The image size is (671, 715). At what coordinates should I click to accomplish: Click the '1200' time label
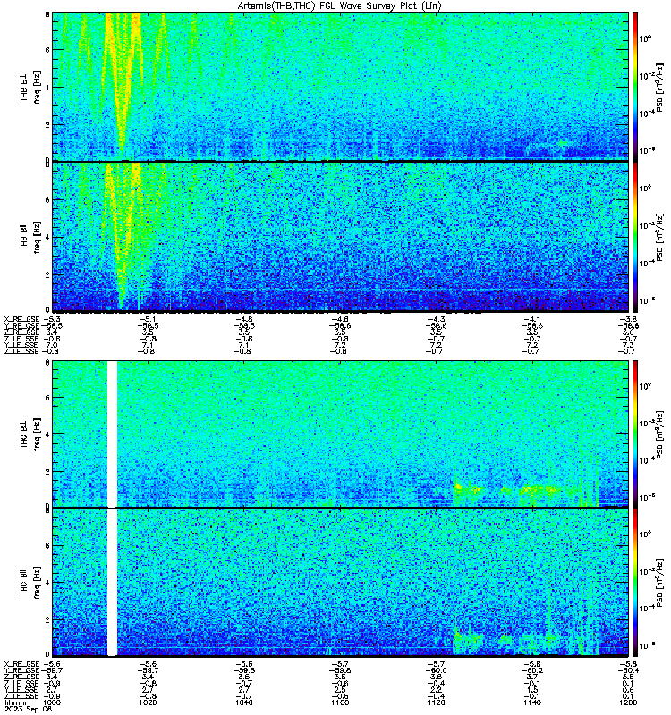[x=629, y=702]
